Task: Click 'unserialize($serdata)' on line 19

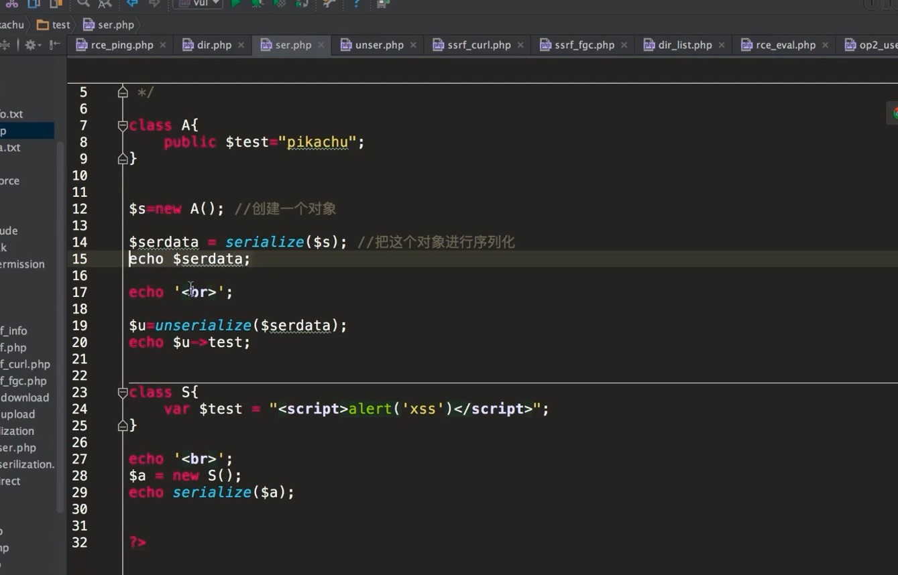Action: pos(247,326)
